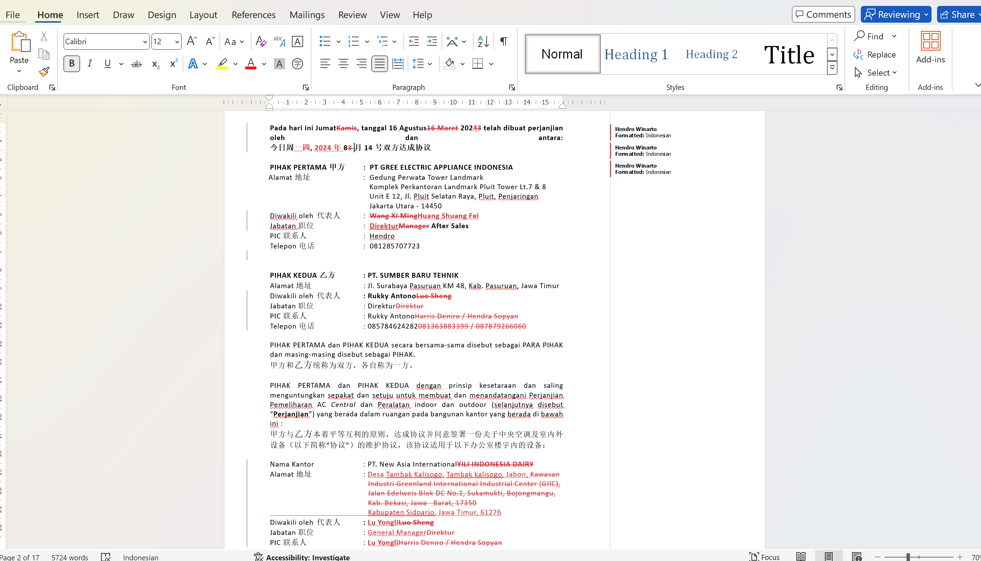
Task: Apply character border icon
Action: 298,41
